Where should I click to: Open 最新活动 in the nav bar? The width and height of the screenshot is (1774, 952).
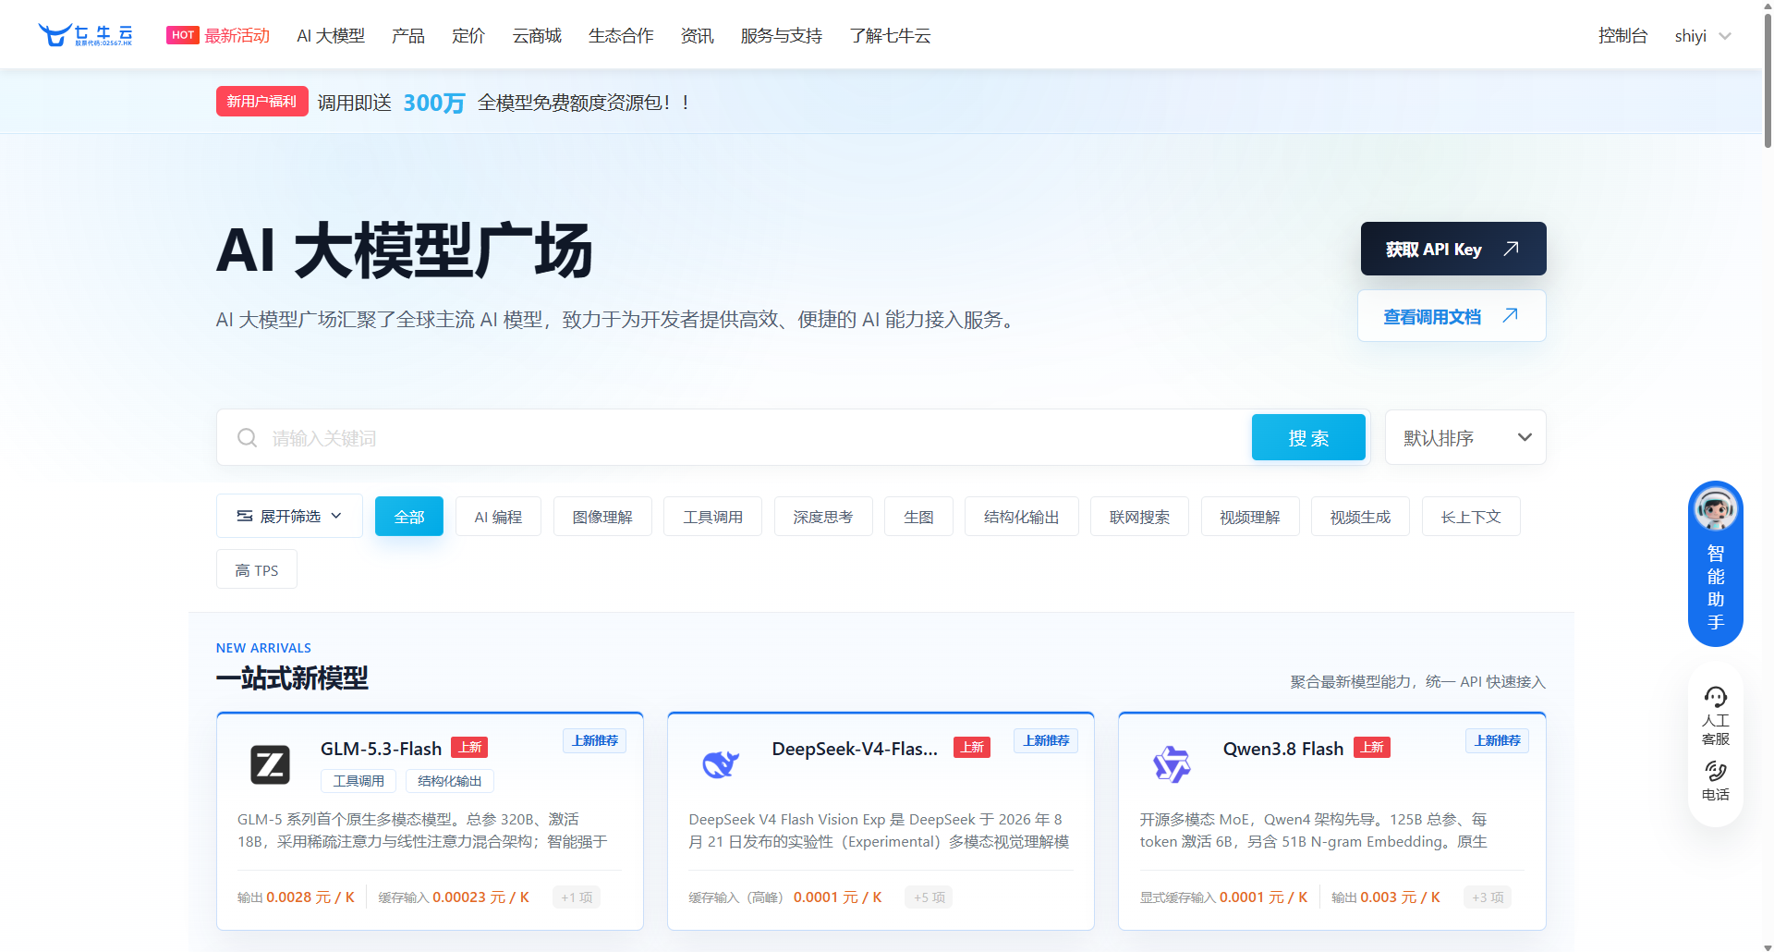[x=237, y=35]
